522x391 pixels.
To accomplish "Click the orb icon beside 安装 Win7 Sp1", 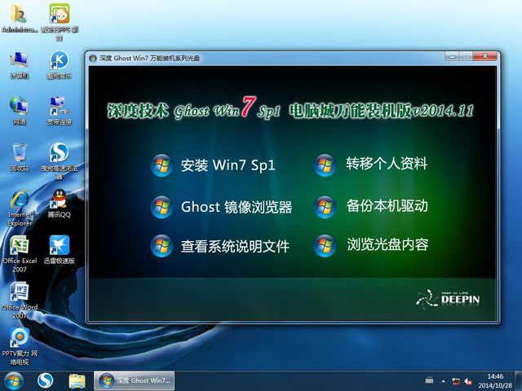I will click(161, 165).
